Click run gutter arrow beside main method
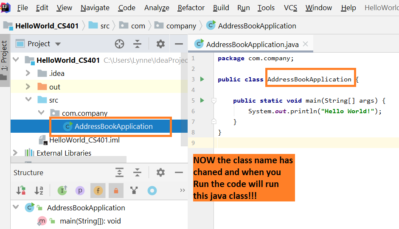This screenshot has height=229, width=399. (x=202, y=101)
